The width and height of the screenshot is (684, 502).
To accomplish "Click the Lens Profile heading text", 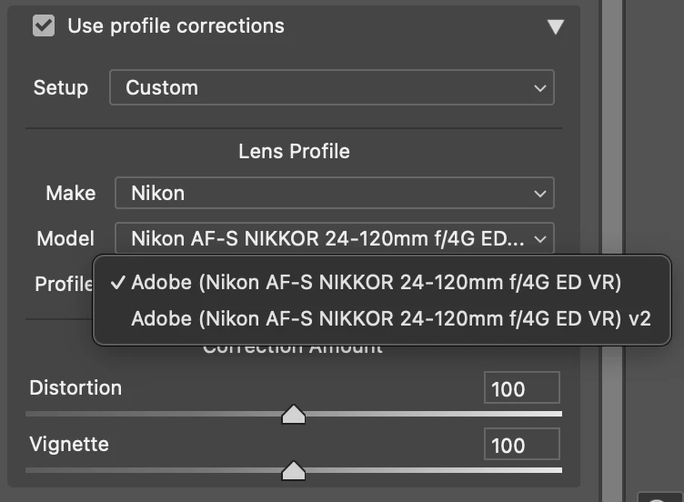I will [294, 151].
